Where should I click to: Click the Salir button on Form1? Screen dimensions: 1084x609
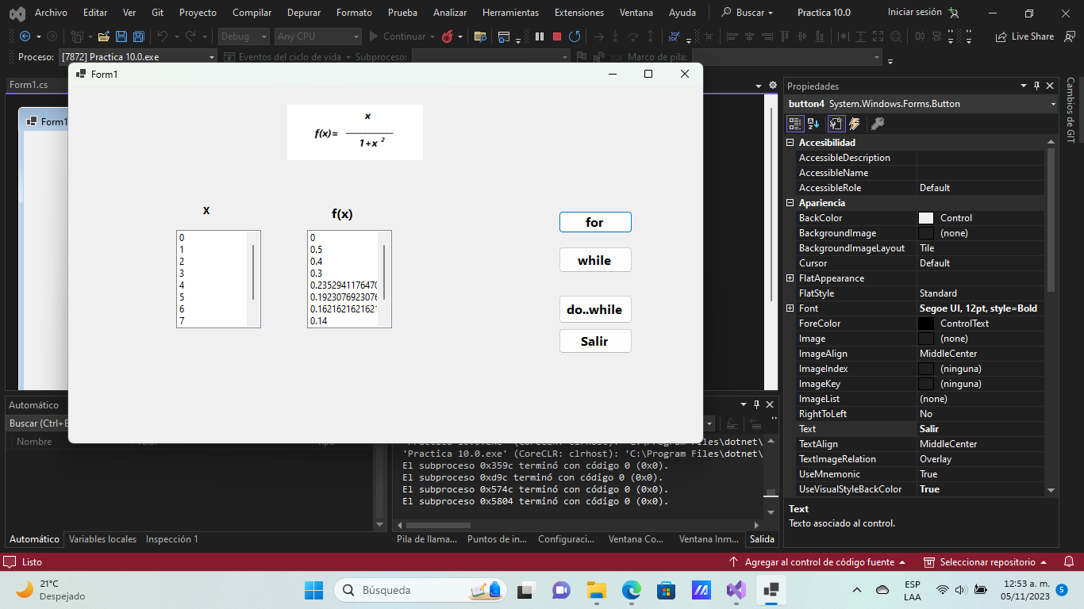click(595, 341)
